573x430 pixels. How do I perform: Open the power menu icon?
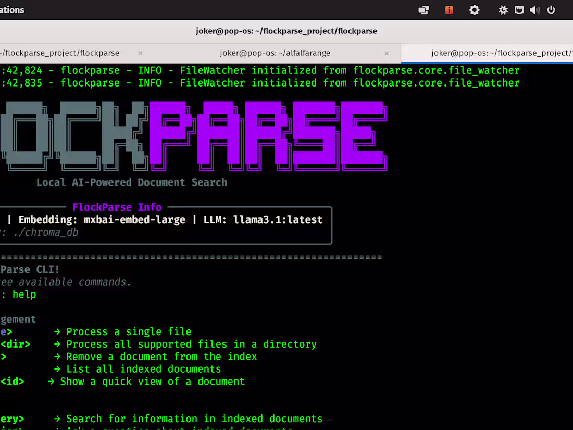pos(551,10)
